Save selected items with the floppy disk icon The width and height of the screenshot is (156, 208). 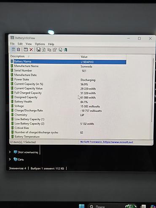click(38, 50)
